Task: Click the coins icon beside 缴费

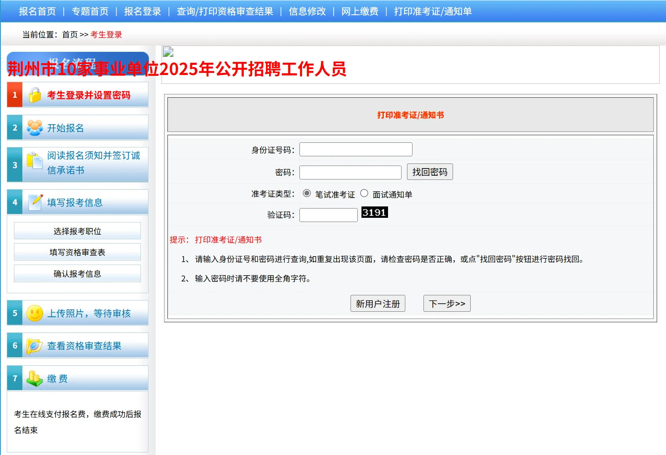Action: (x=35, y=378)
